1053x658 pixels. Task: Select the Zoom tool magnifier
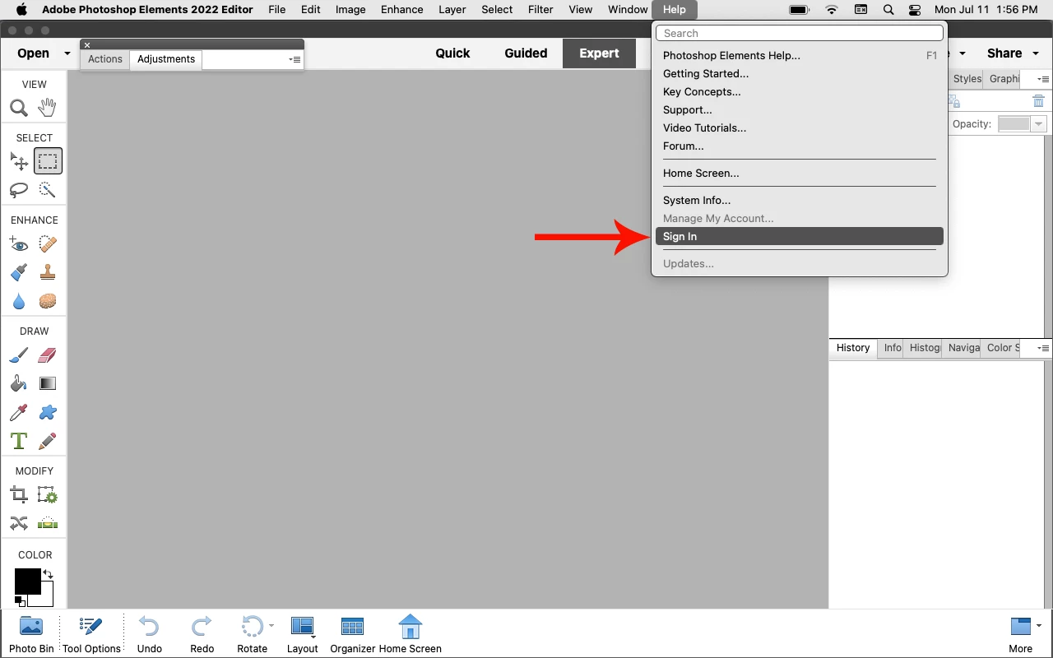pyautogui.click(x=19, y=108)
